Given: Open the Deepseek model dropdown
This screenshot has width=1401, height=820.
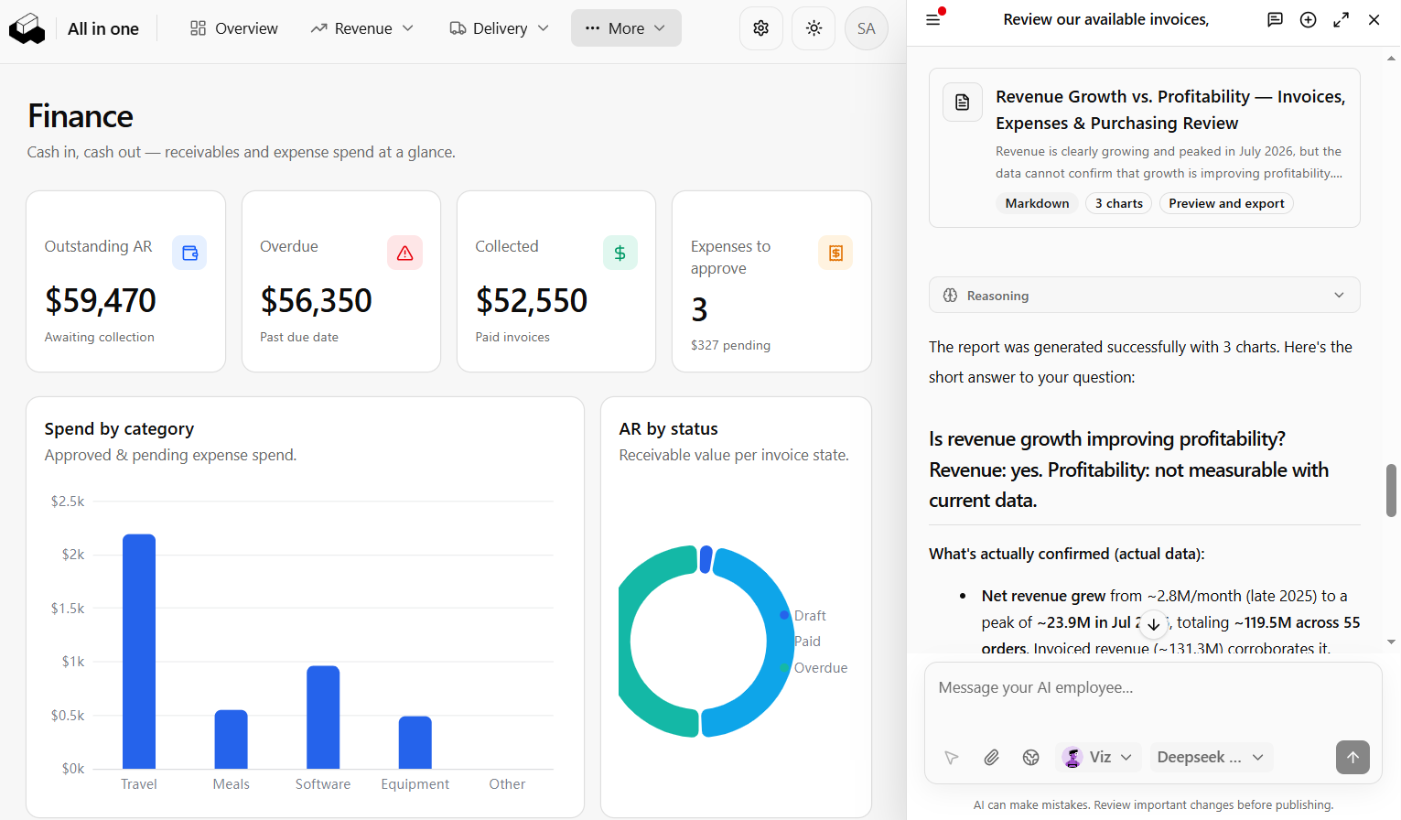Looking at the screenshot, I should click(1211, 757).
